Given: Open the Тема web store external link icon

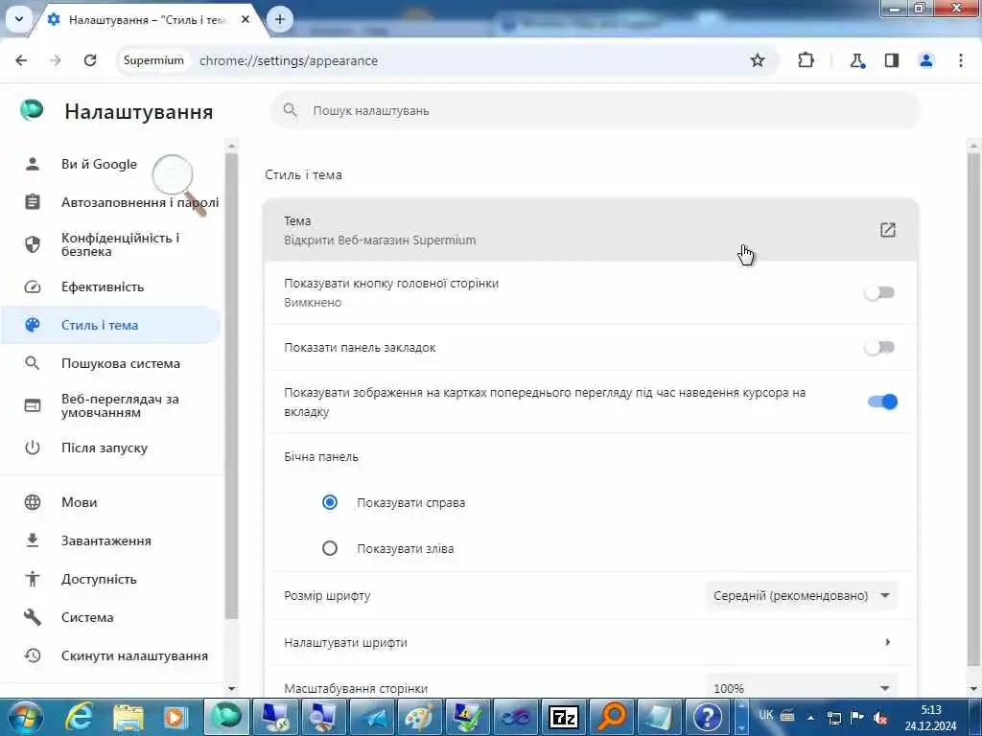Looking at the screenshot, I should point(887,230).
